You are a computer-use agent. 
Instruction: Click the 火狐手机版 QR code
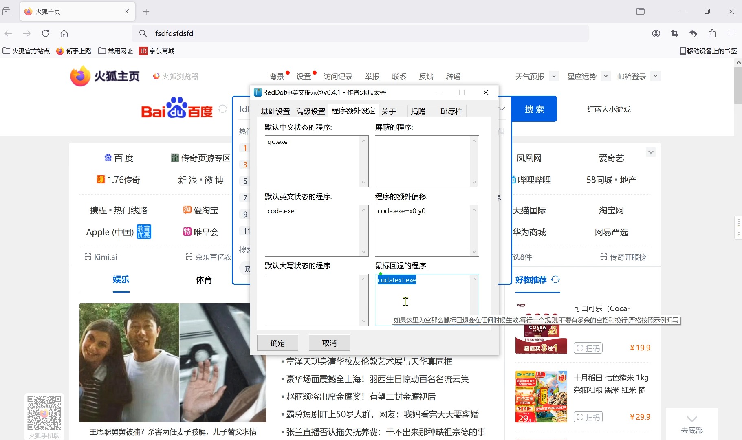tap(44, 413)
